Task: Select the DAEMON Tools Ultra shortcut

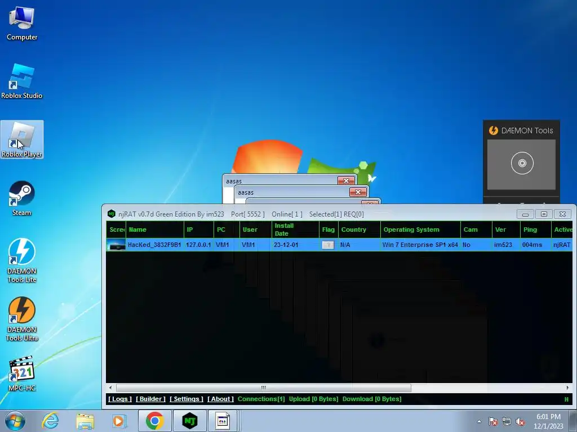Action: coord(22,319)
